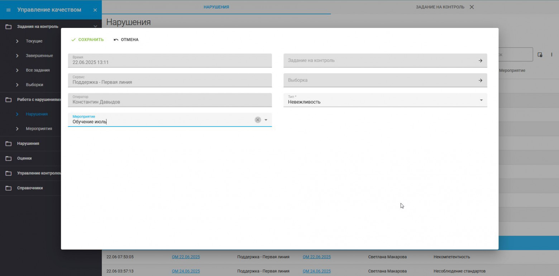Close the Задание на контроль tab
559x276 pixels.
(x=472, y=7)
